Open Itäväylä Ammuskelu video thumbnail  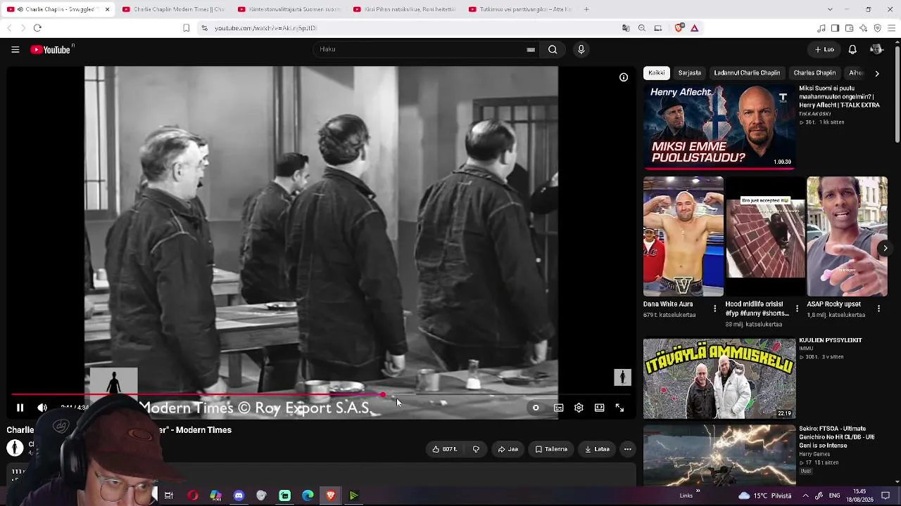(719, 379)
